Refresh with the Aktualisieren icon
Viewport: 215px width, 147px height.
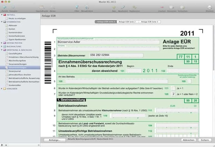[x=87, y=7]
